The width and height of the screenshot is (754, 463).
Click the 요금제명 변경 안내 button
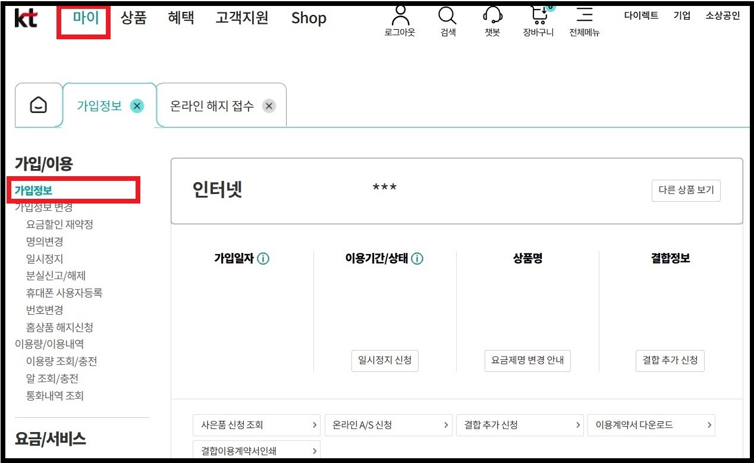pyautogui.click(x=527, y=361)
